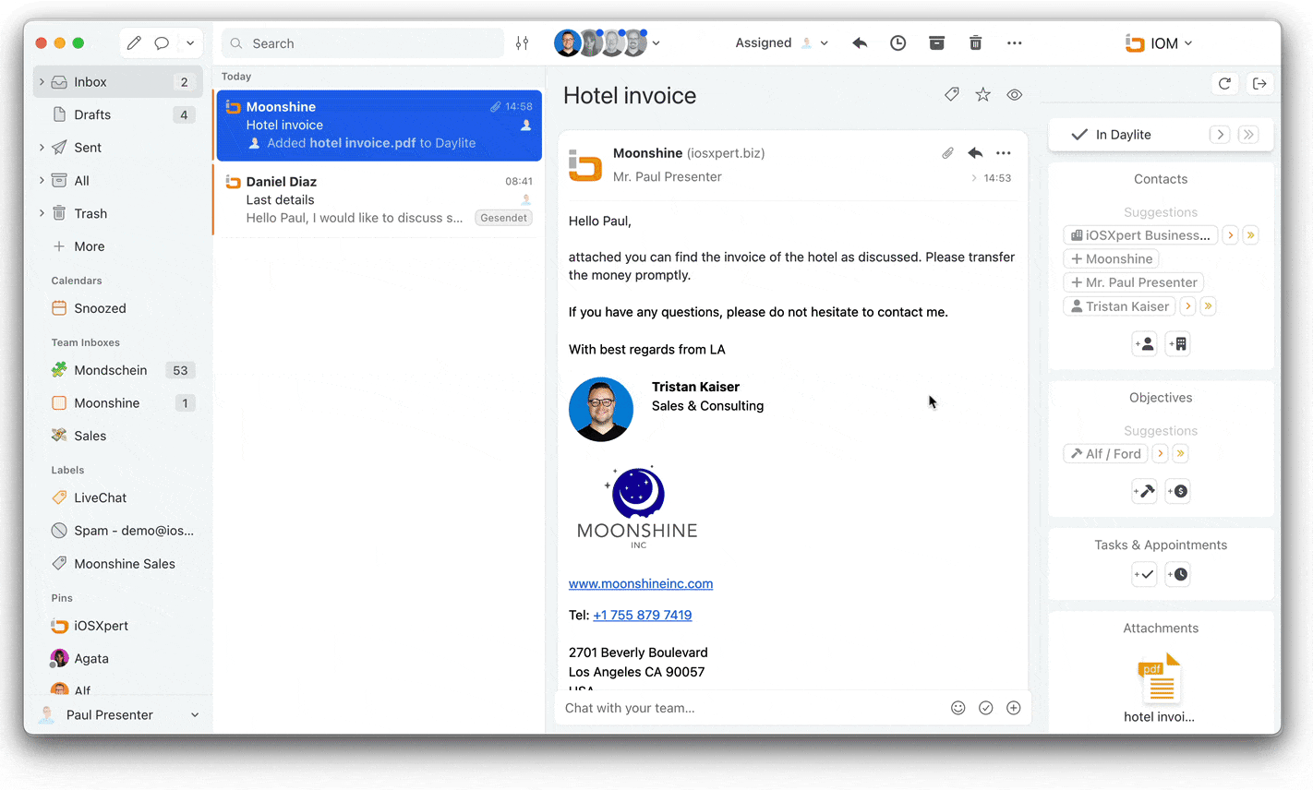Open the Drafts folder
This screenshot has width=1313, height=790.
[118, 114]
